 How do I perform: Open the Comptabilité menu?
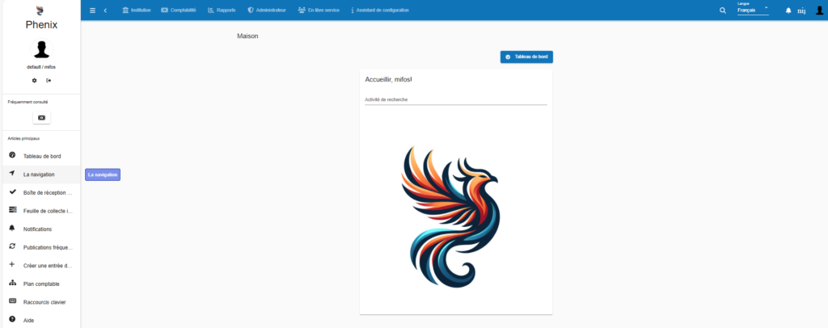[x=179, y=11]
